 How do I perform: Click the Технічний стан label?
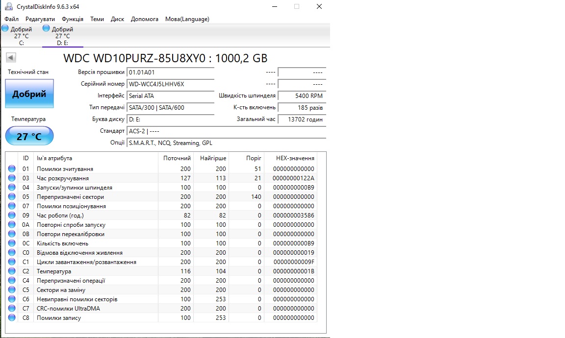coord(28,72)
